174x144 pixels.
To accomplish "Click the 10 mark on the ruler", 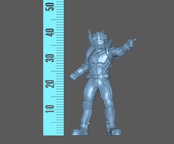I will pyautogui.click(x=50, y=109).
